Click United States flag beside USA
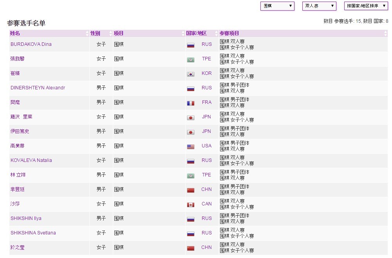The height and width of the screenshot is (258, 392). click(191, 147)
